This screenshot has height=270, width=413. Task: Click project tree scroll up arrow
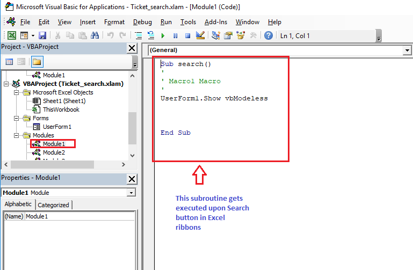point(132,76)
